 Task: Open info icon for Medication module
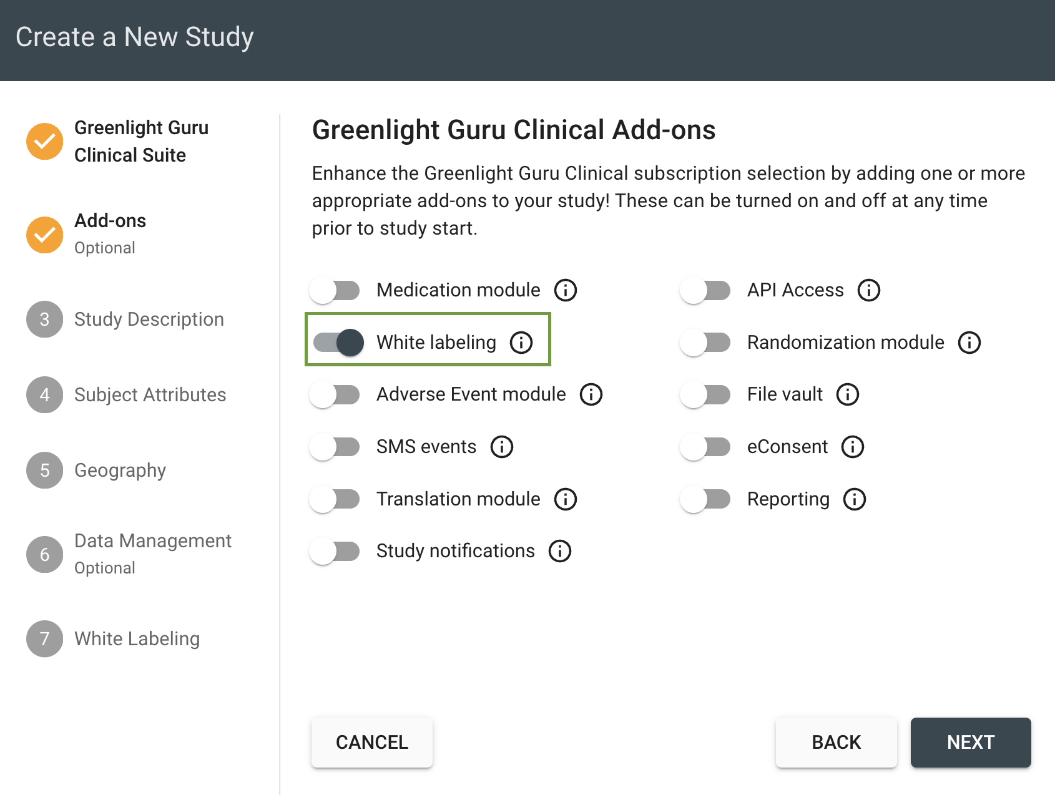[x=566, y=290]
